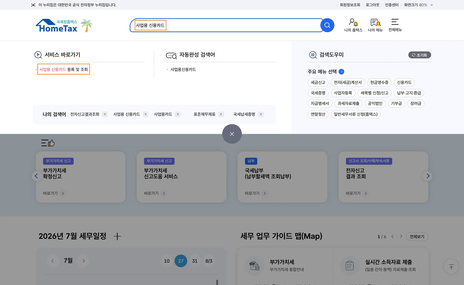Open 사업용 신용카드 등록 및 조회 service shortcut

coord(64,69)
